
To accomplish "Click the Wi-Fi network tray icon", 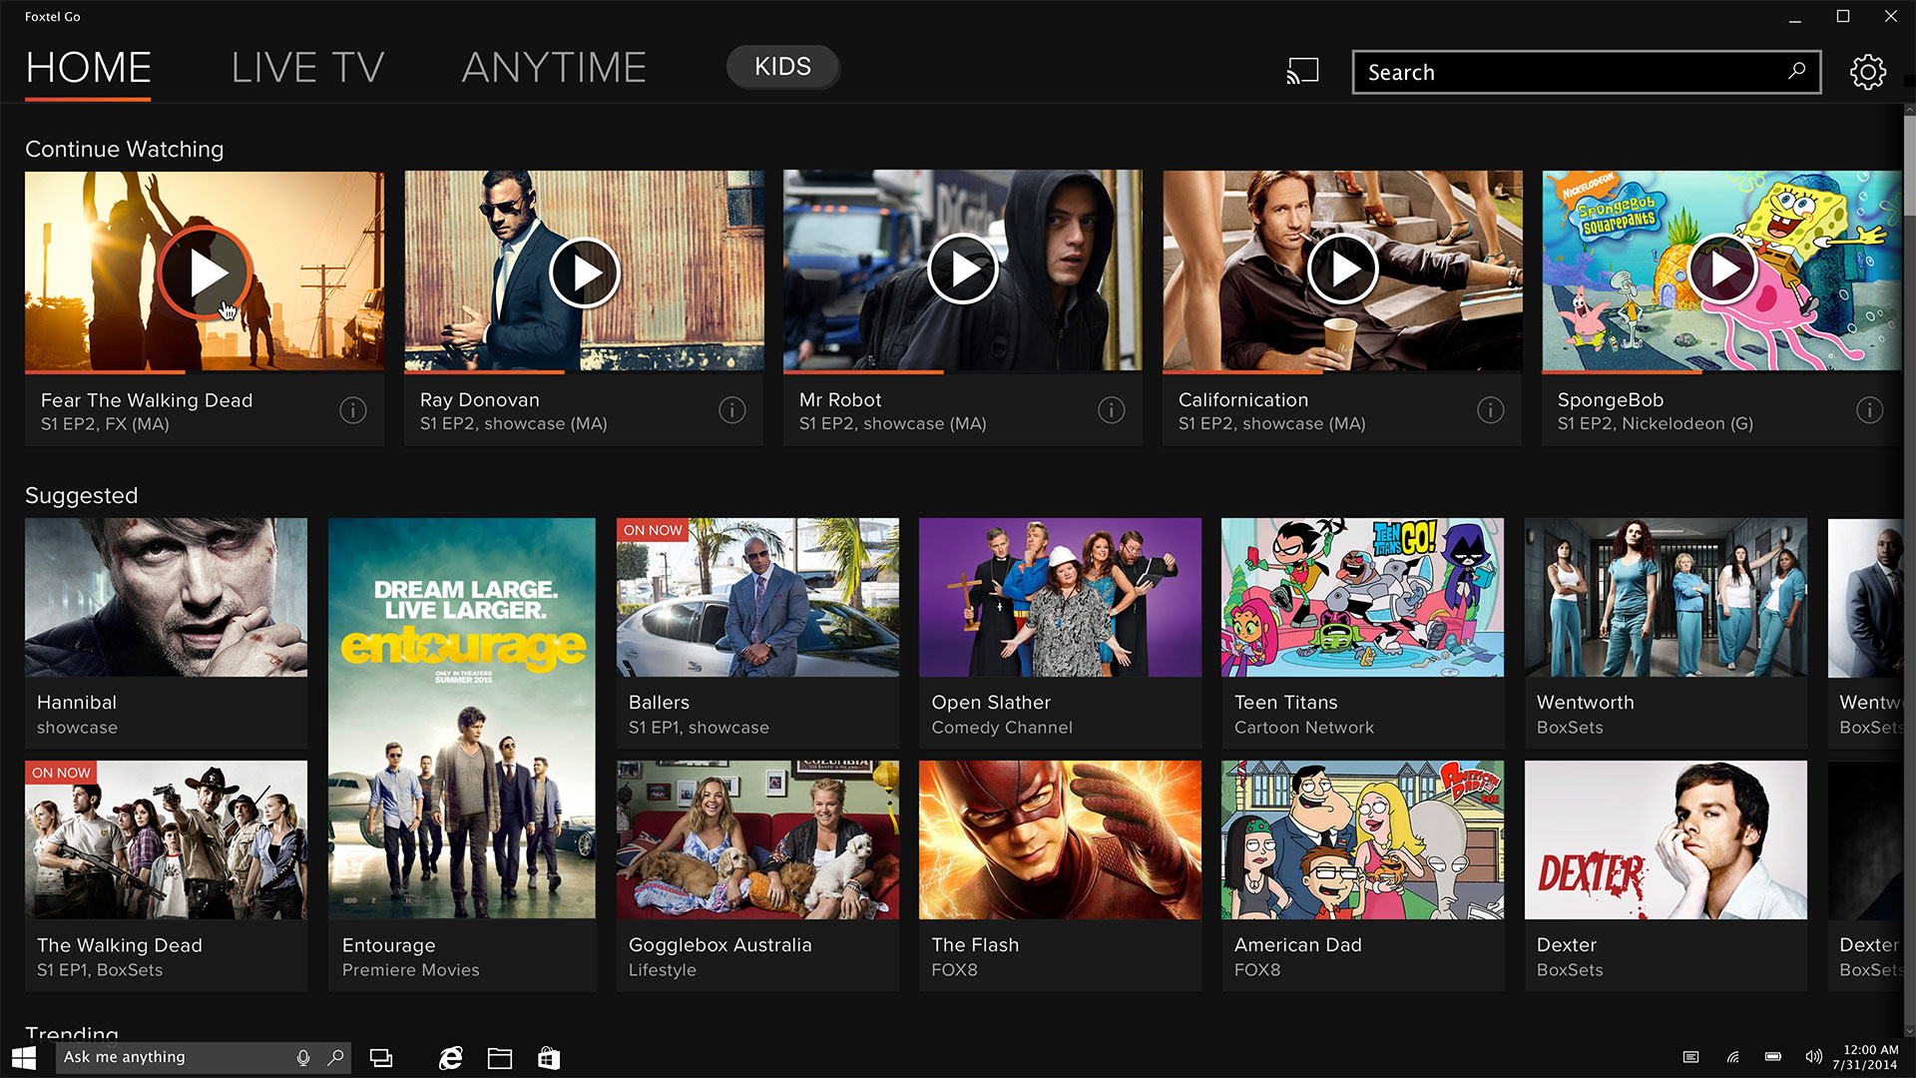I will pos(1733,1057).
